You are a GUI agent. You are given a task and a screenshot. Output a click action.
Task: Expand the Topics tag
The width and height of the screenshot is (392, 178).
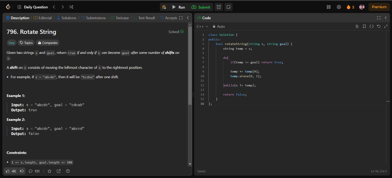click(x=26, y=43)
